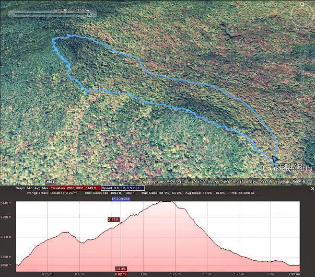Click the Range Totals label

(x=38, y=193)
